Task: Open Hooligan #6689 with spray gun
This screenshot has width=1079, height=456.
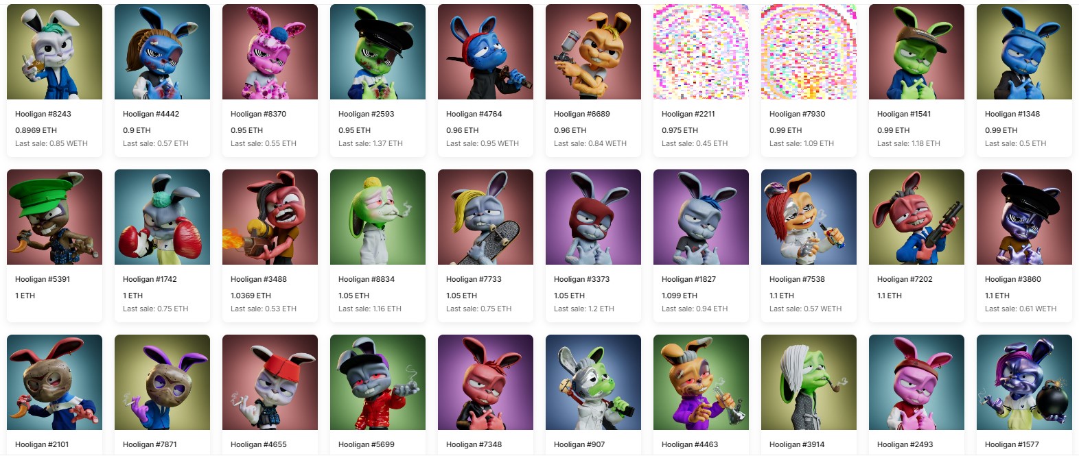Action: coord(593,52)
